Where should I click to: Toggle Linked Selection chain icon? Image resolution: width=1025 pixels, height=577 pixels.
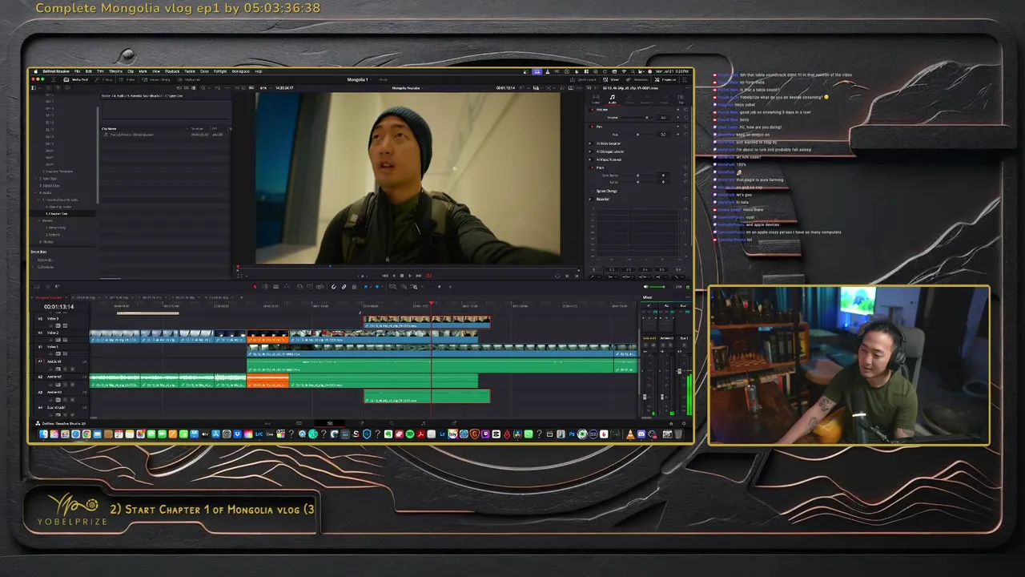[344, 287]
